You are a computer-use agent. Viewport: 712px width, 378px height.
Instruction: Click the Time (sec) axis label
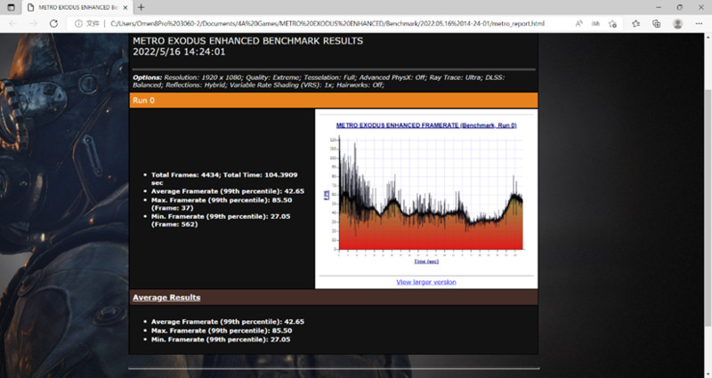point(426,261)
